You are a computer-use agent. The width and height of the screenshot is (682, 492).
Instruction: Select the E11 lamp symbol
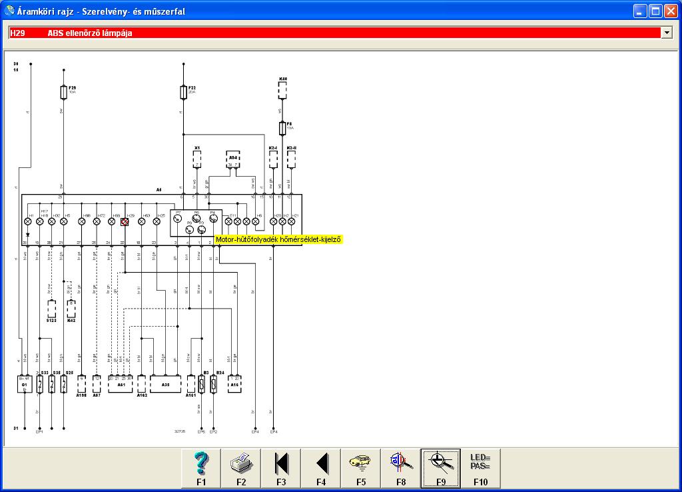pos(228,221)
